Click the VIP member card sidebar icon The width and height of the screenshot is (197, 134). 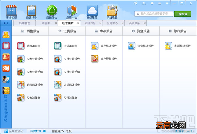pos(6,57)
